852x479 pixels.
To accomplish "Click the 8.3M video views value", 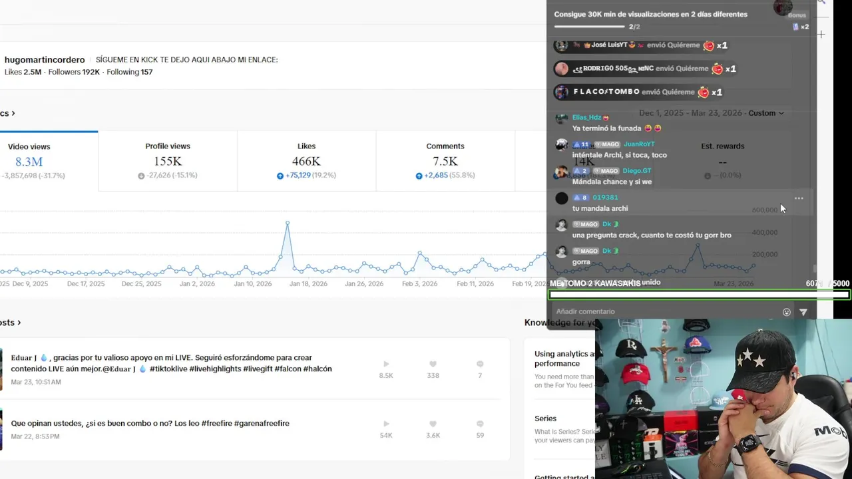I will [29, 162].
